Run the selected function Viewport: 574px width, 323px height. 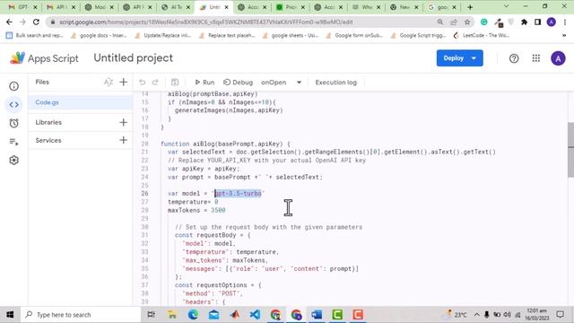204,83
